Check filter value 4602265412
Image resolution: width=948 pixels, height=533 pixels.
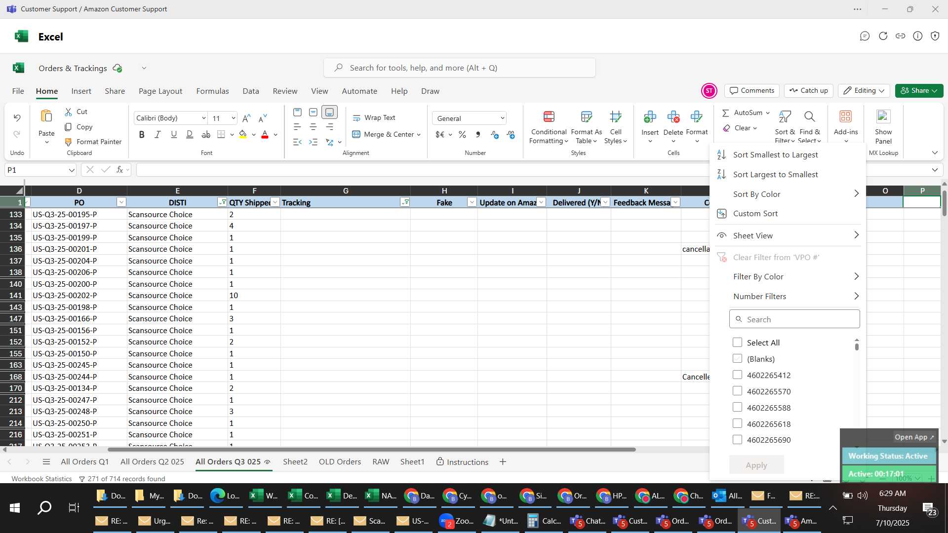pos(737,375)
